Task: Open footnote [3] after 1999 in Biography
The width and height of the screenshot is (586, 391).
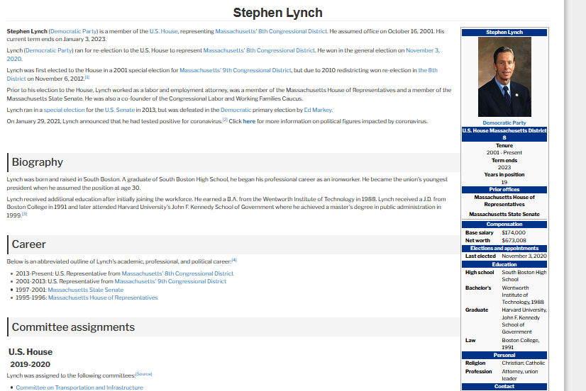Action: [24, 214]
